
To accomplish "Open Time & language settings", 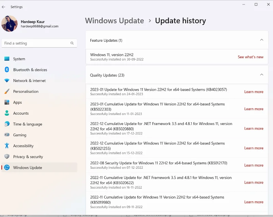I will [x=39, y=124].
